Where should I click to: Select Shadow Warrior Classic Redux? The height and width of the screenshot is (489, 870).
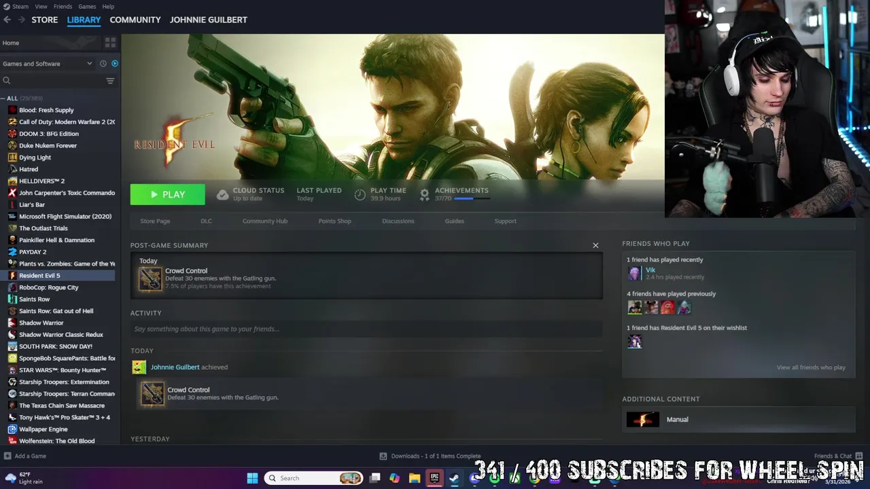(61, 335)
